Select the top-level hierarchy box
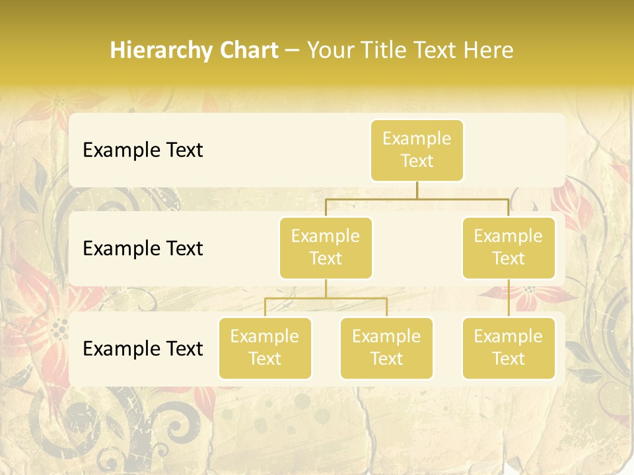The height and width of the screenshot is (475, 634). click(x=417, y=150)
